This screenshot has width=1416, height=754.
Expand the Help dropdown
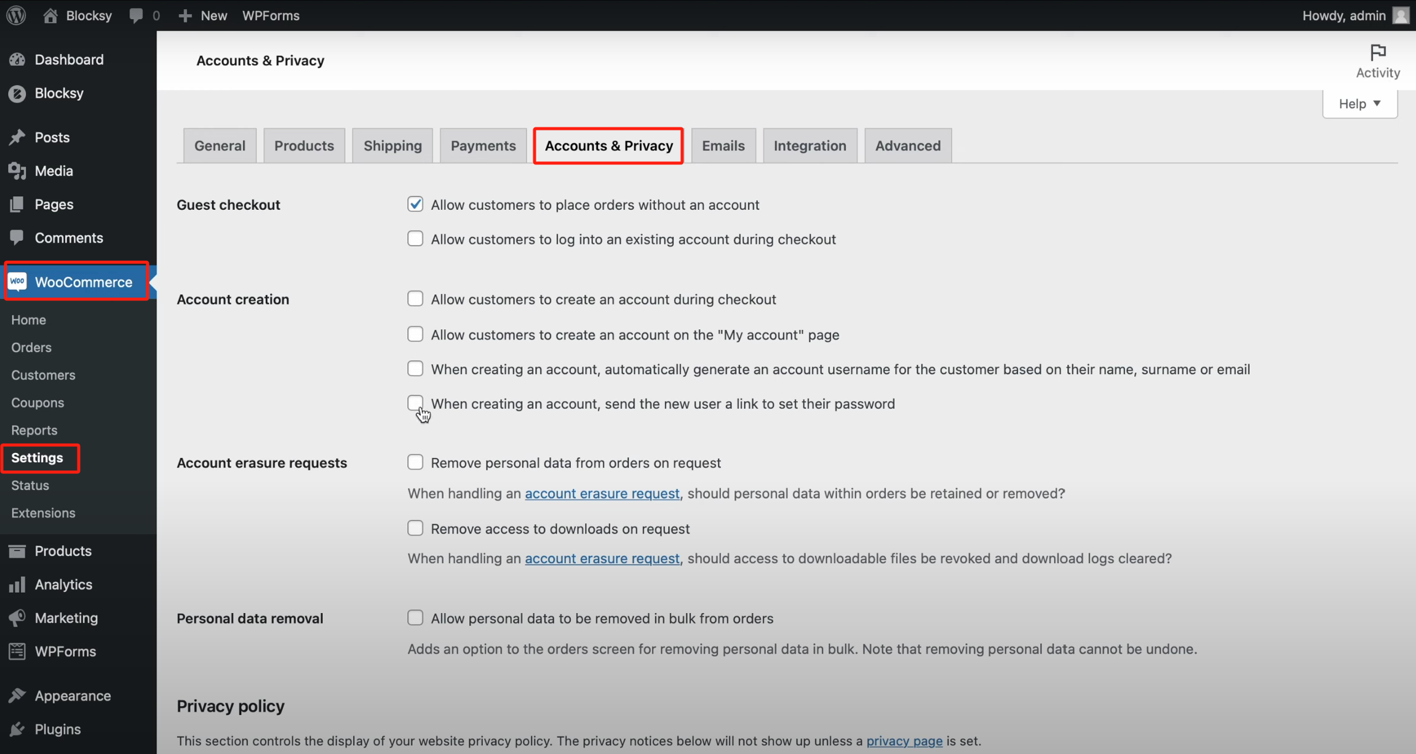(x=1359, y=103)
